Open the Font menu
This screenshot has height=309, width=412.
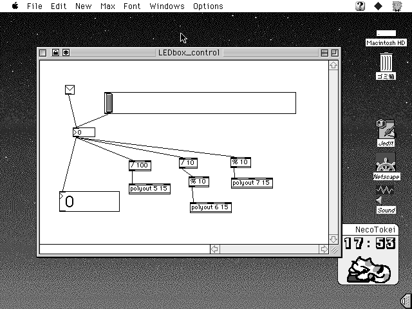[x=132, y=6]
